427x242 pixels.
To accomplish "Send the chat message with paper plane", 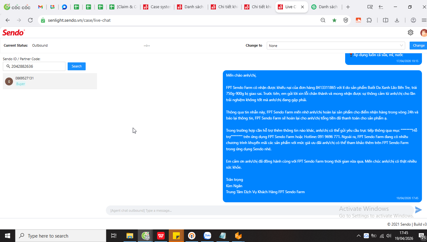I will click(x=418, y=210).
